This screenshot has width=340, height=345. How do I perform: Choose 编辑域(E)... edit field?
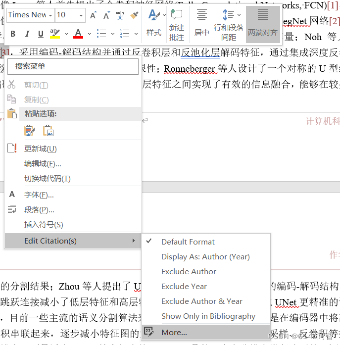pyautogui.click(x=73, y=164)
